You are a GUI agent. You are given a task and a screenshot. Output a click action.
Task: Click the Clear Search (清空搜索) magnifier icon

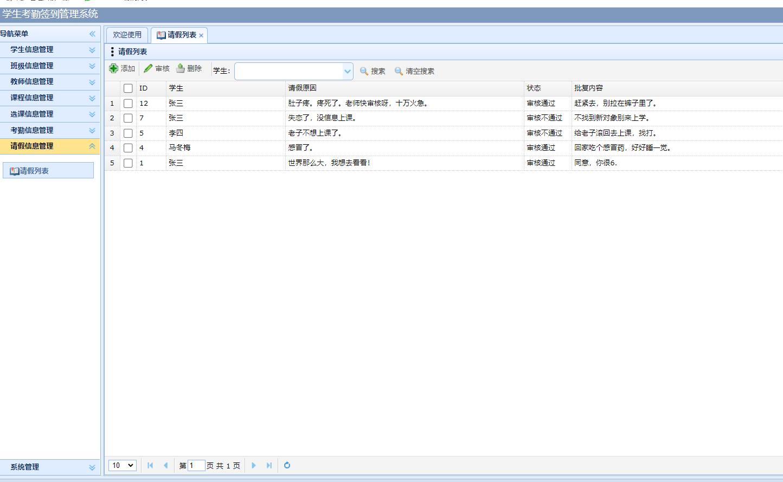pos(399,71)
